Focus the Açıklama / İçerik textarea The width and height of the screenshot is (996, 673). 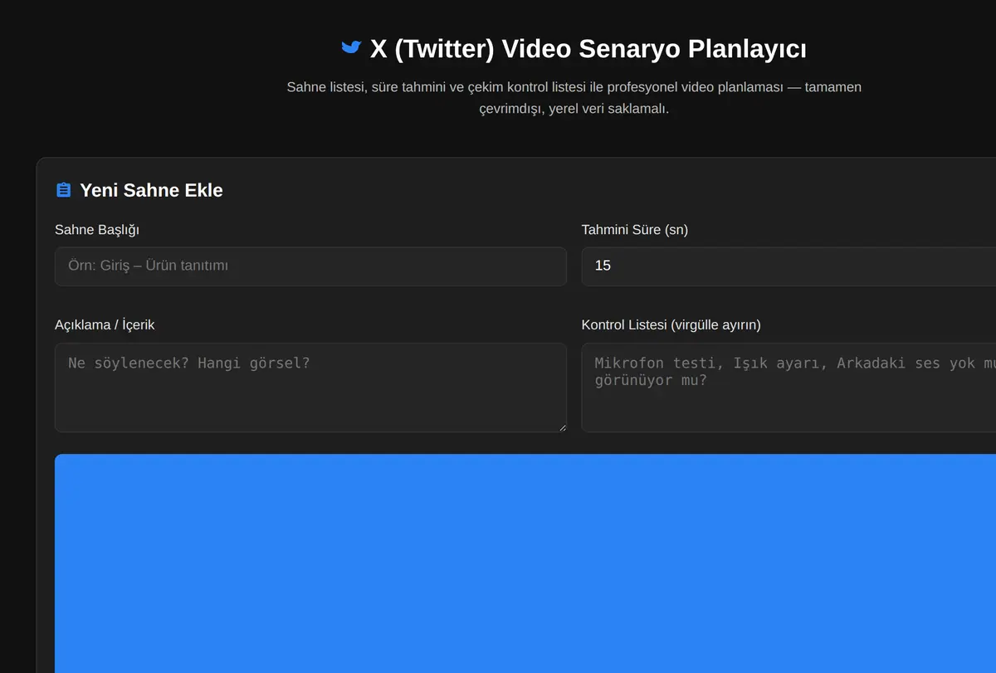[x=310, y=388]
